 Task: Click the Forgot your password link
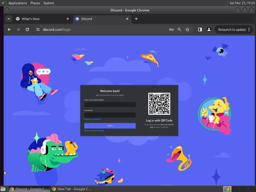93,119
